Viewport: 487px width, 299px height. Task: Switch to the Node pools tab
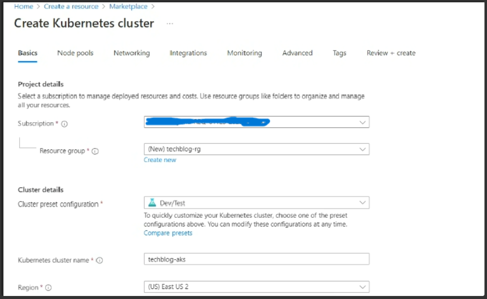point(75,53)
